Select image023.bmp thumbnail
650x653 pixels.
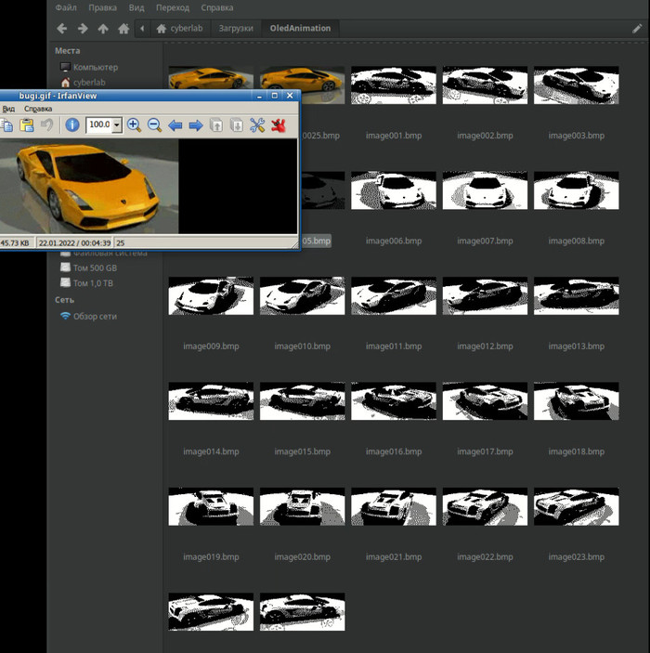click(x=577, y=506)
